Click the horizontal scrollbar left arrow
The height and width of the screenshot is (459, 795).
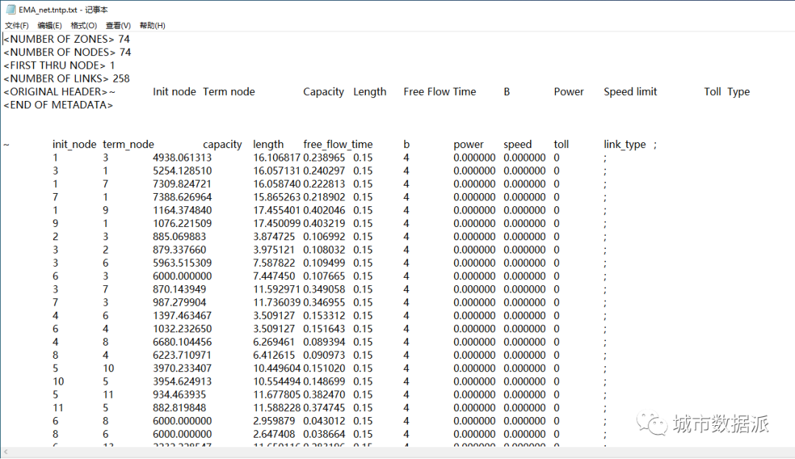click(x=6, y=452)
